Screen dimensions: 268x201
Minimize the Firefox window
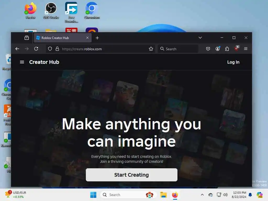(222, 38)
